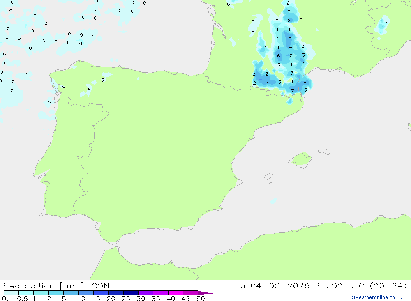Select the 1–2 mm legend color swatch
This screenshot has height=301, width=411.
pos(41,293)
